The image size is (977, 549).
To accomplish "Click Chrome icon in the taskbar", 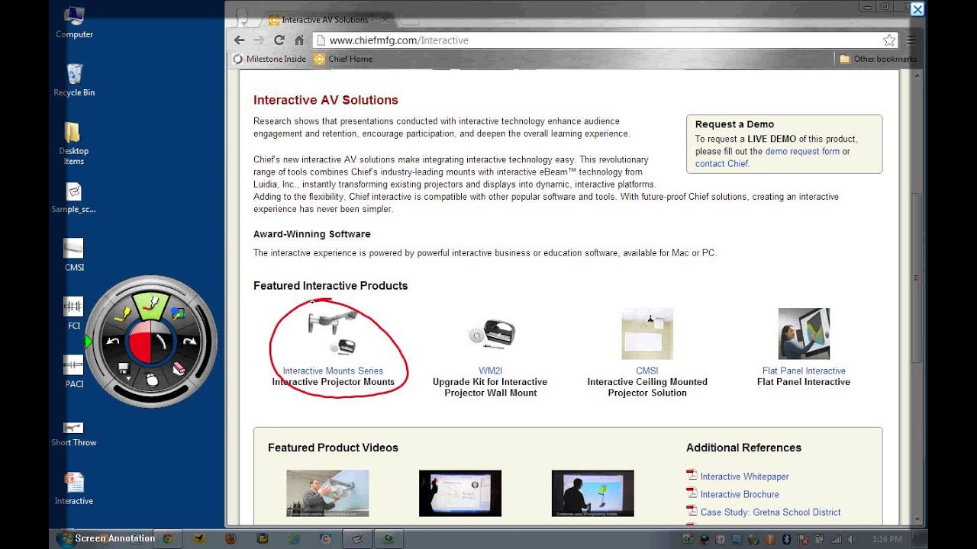I will (x=168, y=539).
